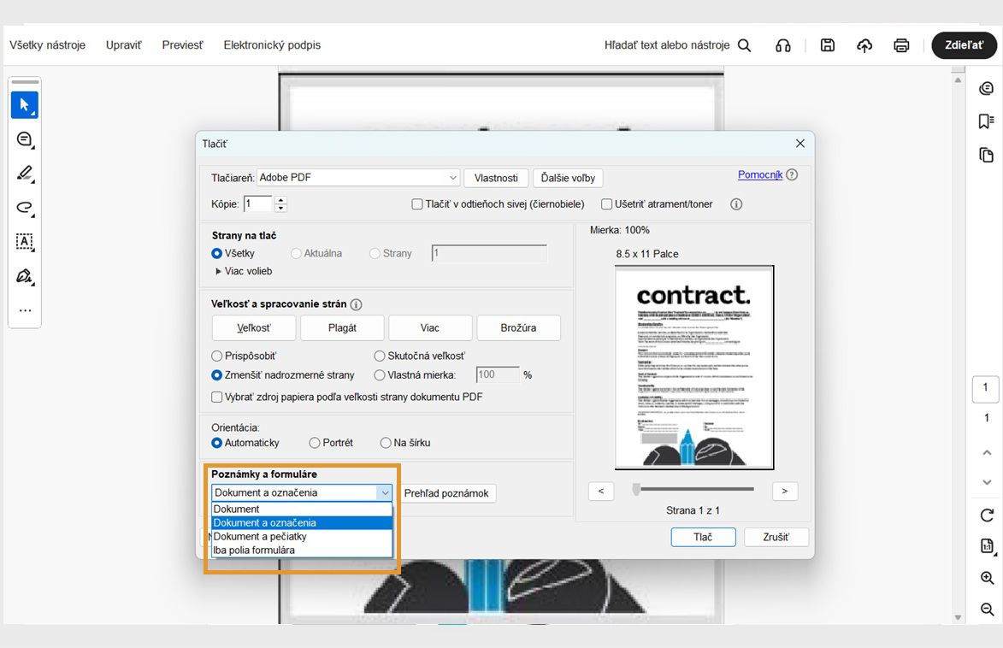Choose Iba polia formulára list option

coord(302,551)
